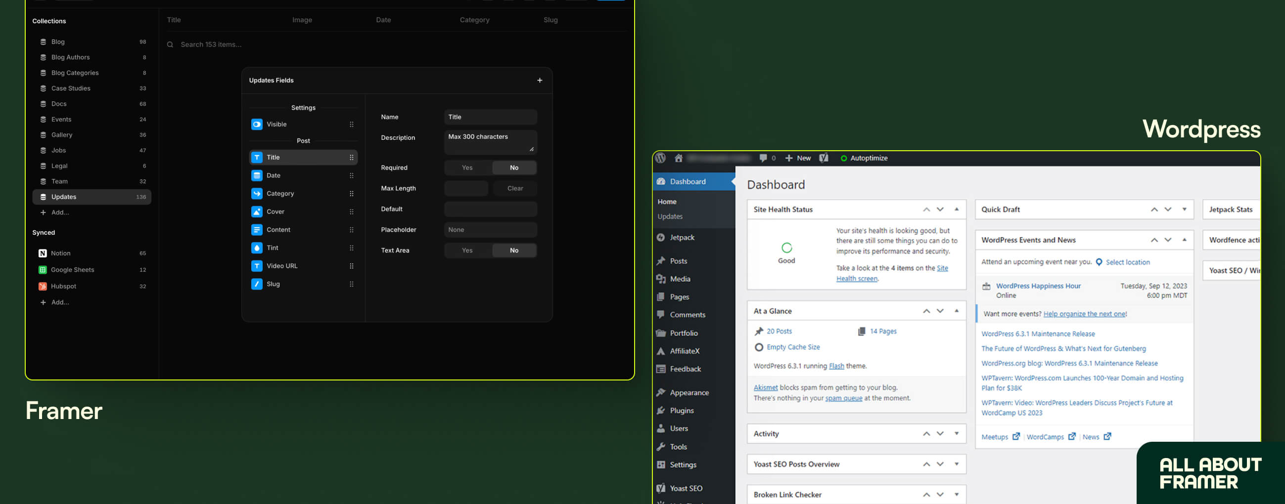This screenshot has height=504, width=1285.
Task: Click the Name input field with Title
Action: (x=490, y=117)
